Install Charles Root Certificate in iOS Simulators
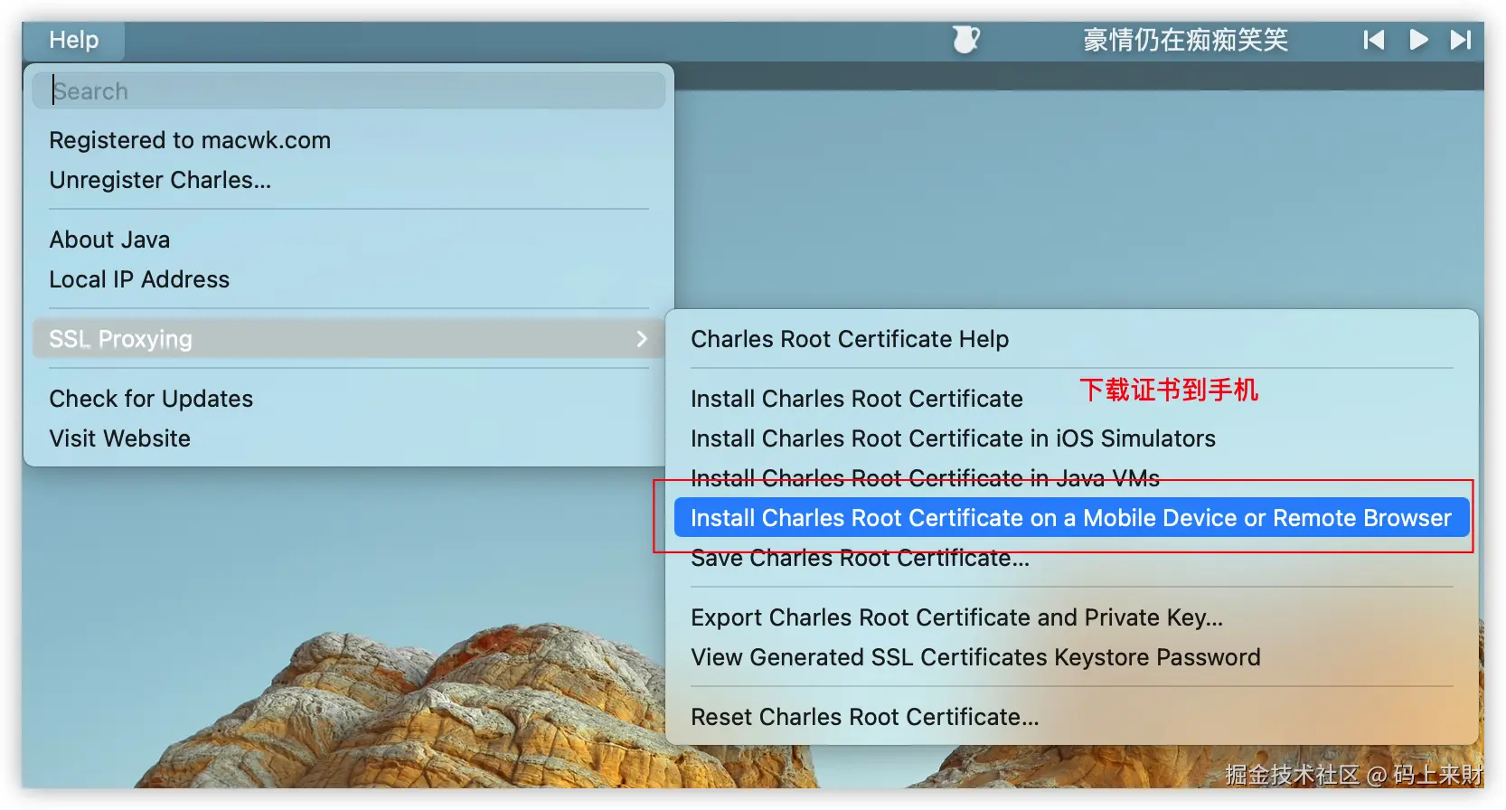This screenshot has width=1506, height=810. pyautogui.click(x=953, y=438)
